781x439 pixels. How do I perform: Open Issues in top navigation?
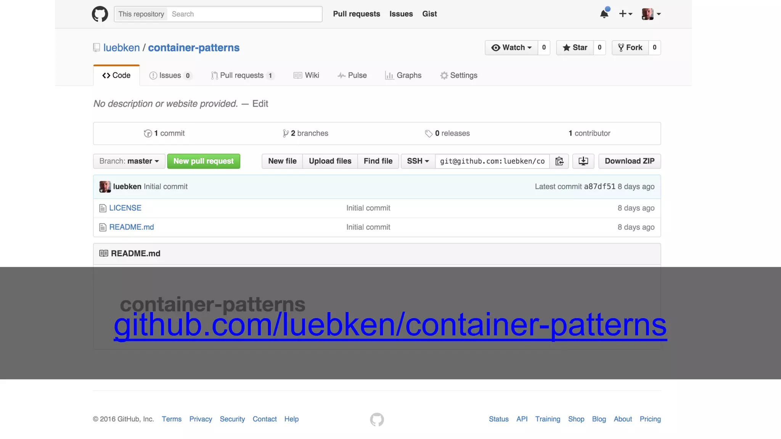pyautogui.click(x=401, y=14)
